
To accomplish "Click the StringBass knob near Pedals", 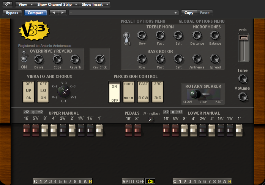I will 151,119.
